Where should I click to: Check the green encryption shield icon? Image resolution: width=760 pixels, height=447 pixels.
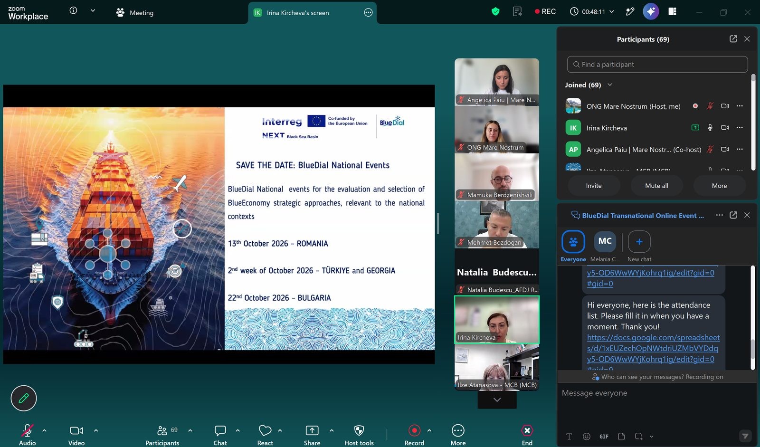pyautogui.click(x=495, y=11)
